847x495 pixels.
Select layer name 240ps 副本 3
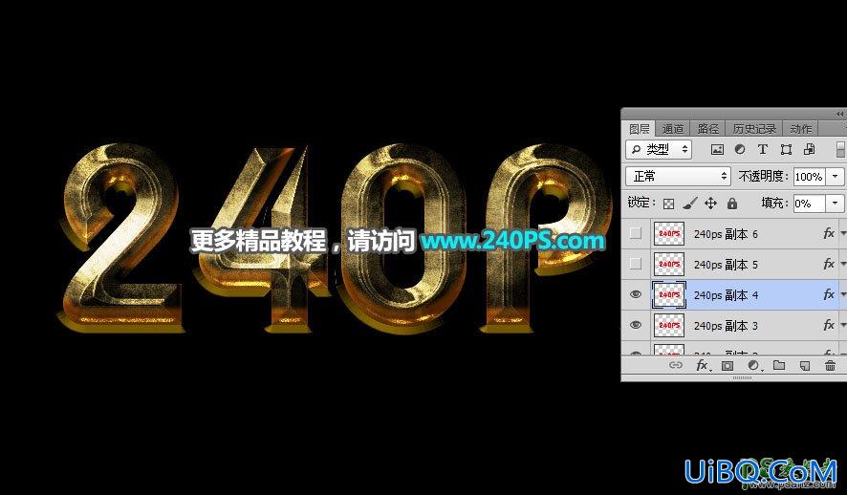pyautogui.click(x=726, y=326)
